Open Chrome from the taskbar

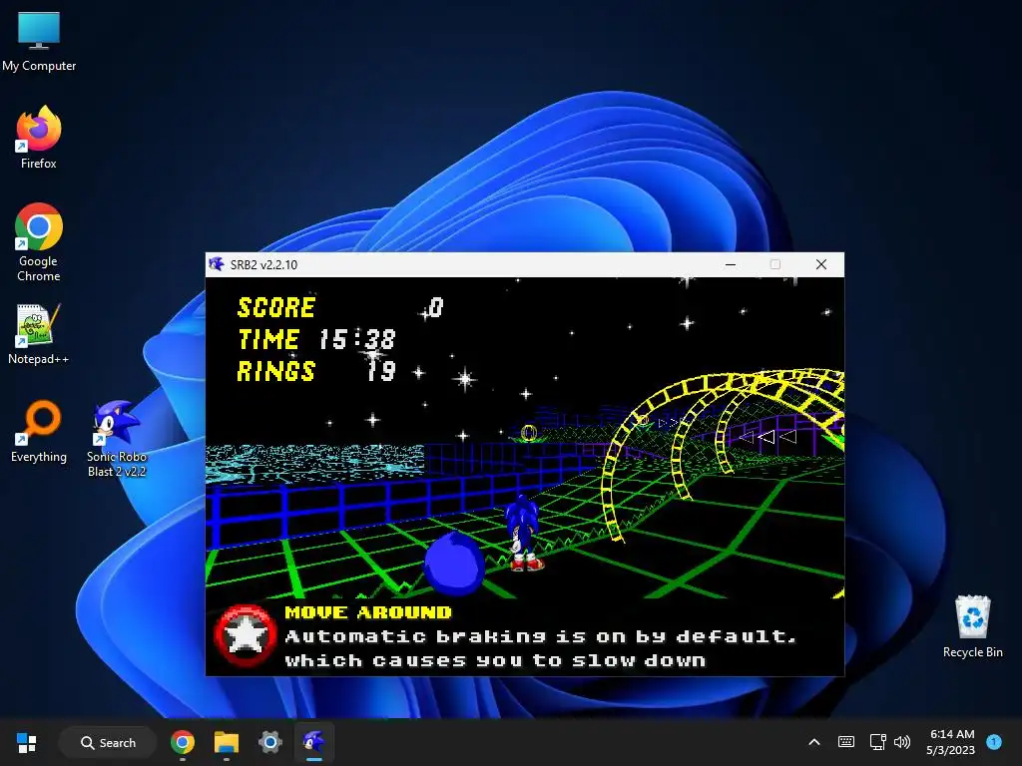183,742
